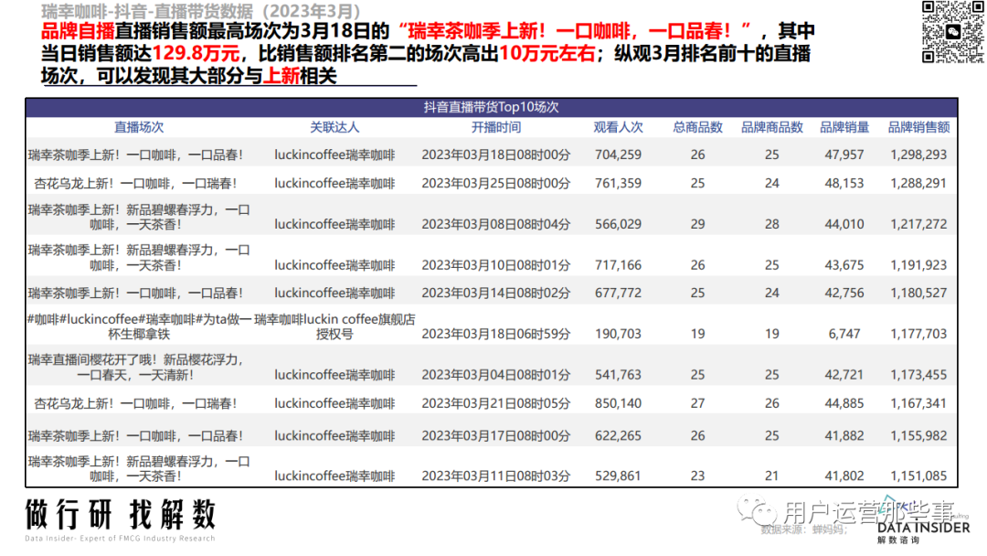Click the brand sales volume 44,010

click(844, 224)
